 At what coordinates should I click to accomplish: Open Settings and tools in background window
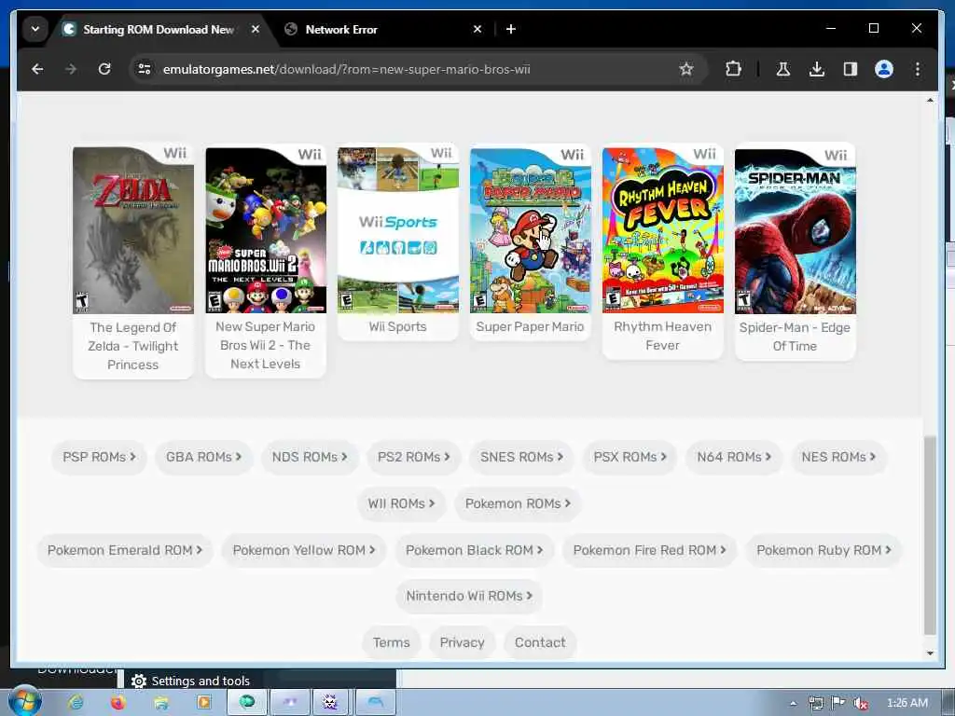point(190,681)
